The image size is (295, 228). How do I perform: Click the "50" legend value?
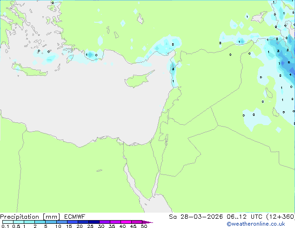(144, 226)
